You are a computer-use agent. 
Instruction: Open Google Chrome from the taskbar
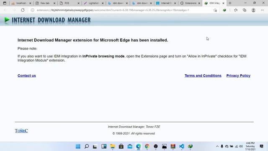click(x=147, y=146)
